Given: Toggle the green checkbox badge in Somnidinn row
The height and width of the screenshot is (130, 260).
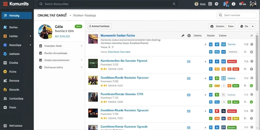Looking at the screenshot, I should click(210, 86).
